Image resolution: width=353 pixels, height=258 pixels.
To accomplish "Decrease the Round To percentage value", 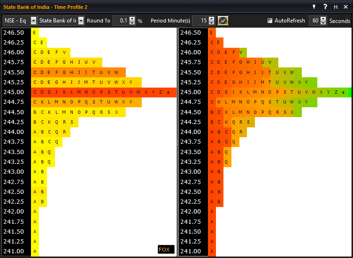I will (x=132, y=22).
